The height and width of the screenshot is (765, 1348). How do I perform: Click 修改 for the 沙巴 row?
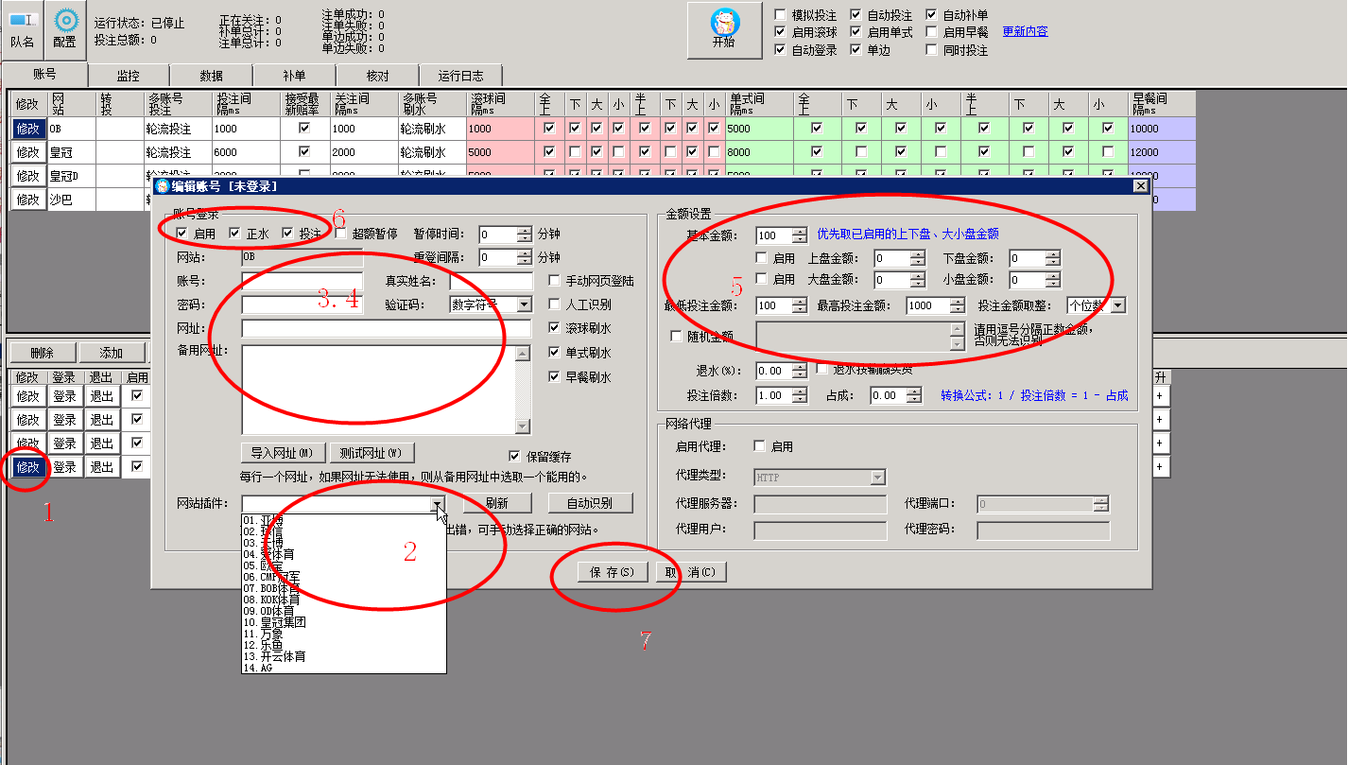point(28,199)
